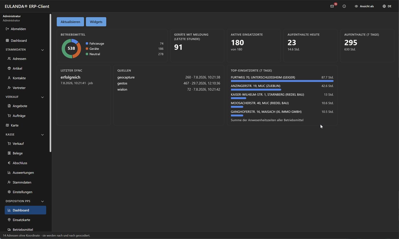
Task: Click the blue Fahrzeuge legend swatch
Action: (x=87, y=44)
